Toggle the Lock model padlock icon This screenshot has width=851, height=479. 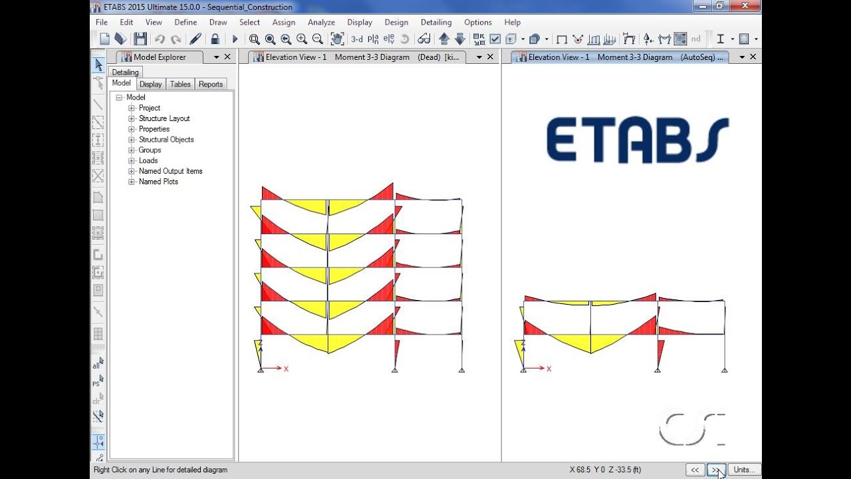click(x=215, y=39)
